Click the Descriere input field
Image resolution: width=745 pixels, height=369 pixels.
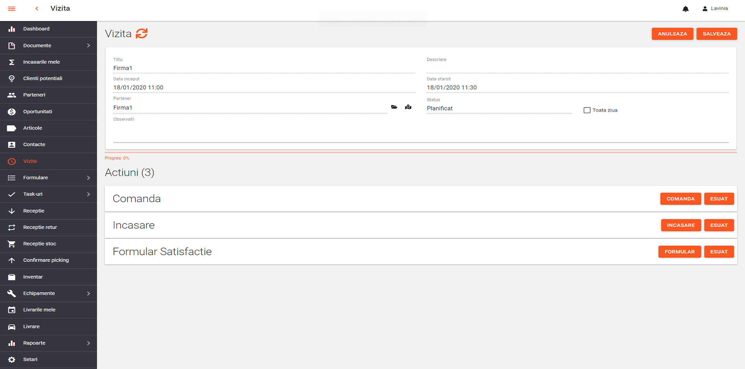(577, 68)
